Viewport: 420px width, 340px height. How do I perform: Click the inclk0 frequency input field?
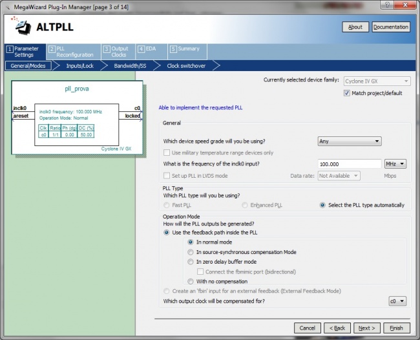click(x=350, y=164)
